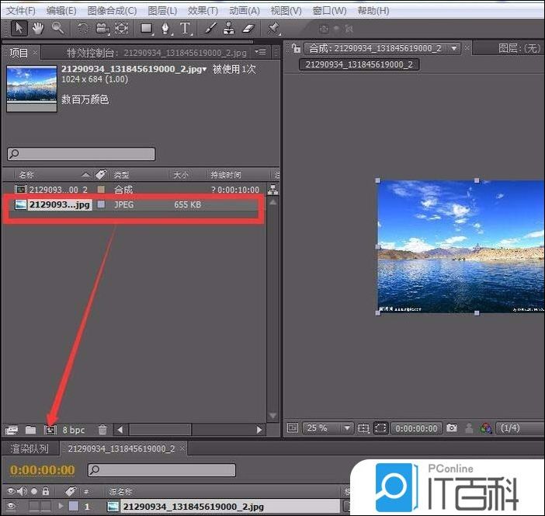Click the New Composition icon in project panel
545x516 pixels.
(x=50, y=429)
